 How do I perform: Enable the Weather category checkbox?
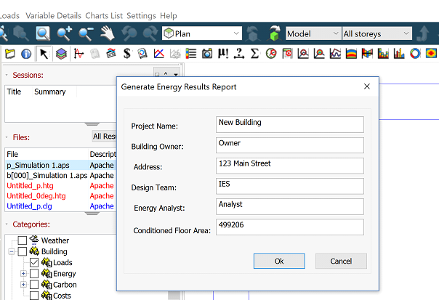23,240
